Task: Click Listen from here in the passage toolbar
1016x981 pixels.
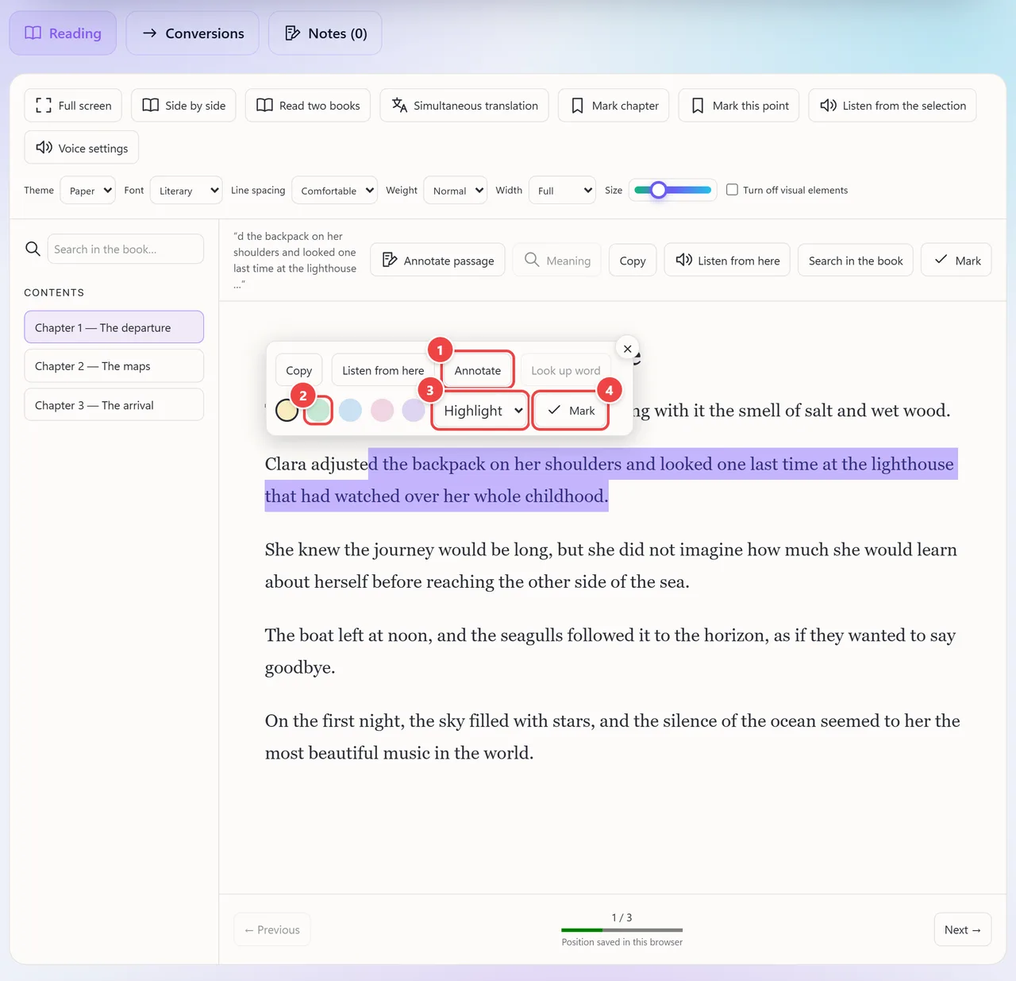Action: tap(727, 261)
